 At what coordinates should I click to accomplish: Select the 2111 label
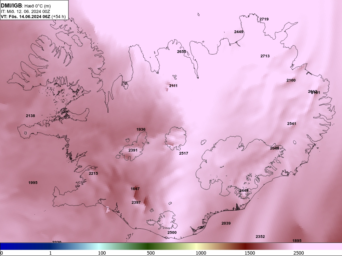(x=173, y=86)
